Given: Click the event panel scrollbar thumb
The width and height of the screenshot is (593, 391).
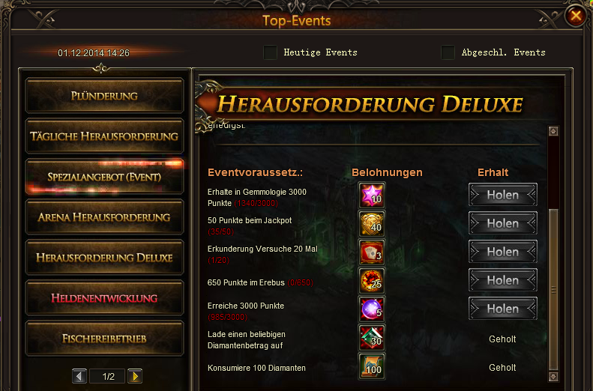Looking at the screenshot, I should [x=553, y=289].
